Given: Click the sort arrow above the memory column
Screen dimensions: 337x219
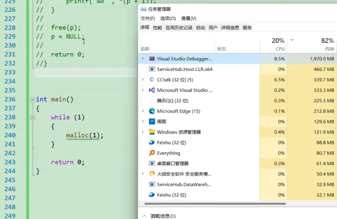Looking at the screenshot, I should pyautogui.click(x=292, y=40).
